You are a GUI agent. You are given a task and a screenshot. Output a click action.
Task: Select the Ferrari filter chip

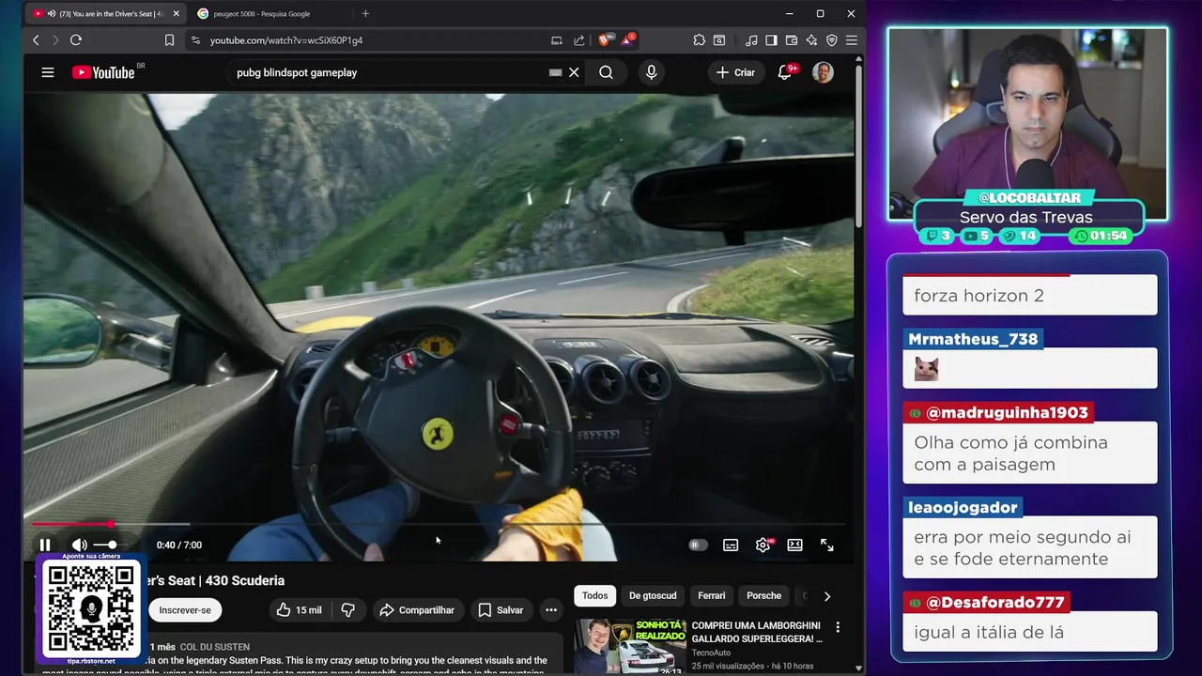(712, 596)
